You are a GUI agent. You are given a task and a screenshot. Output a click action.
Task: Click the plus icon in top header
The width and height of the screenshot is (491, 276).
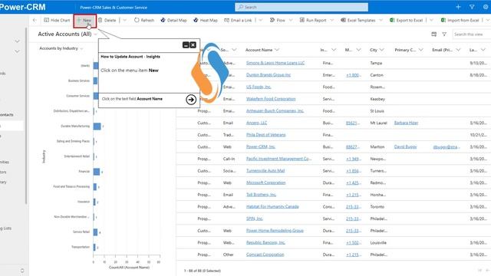pyautogui.click(x=458, y=7)
